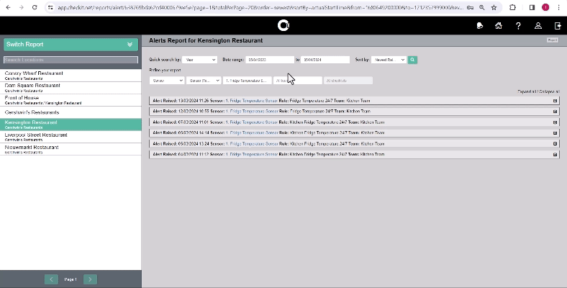Go to the home dashboard icon
The height and width of the screenshot is (288, 567).
[499, 26]
